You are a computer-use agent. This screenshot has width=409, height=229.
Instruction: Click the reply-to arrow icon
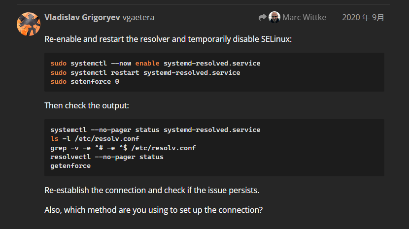pyautogui.click(x=262, y=18)
